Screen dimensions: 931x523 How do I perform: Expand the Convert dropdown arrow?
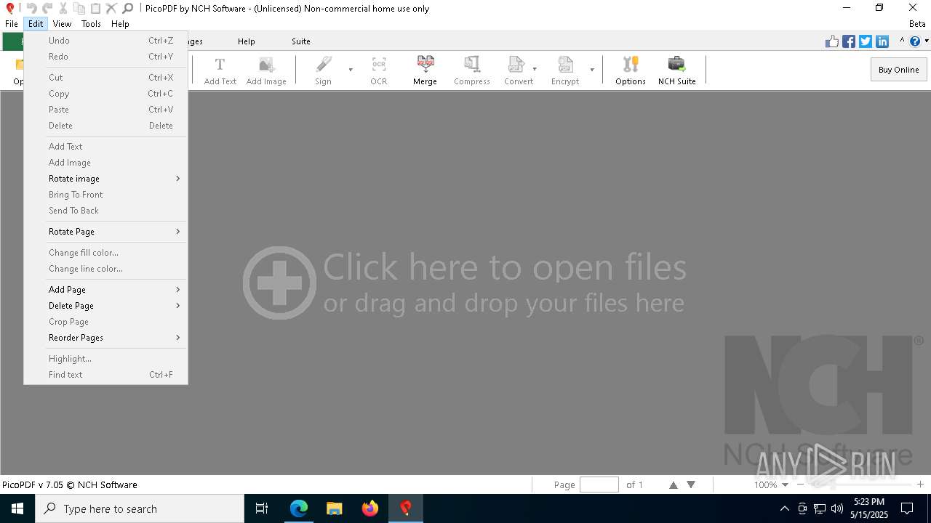535,70
